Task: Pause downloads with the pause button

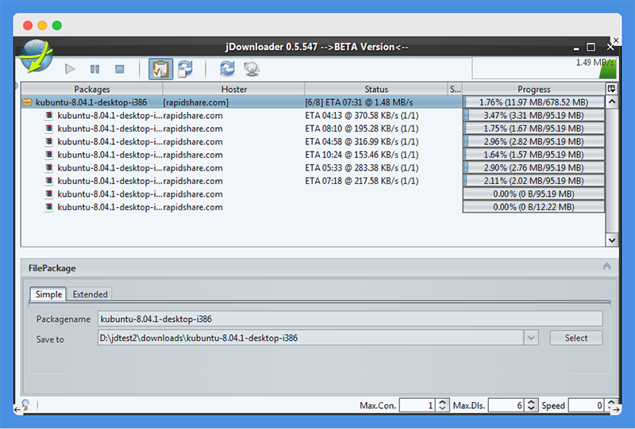Action: pos(94,69)
